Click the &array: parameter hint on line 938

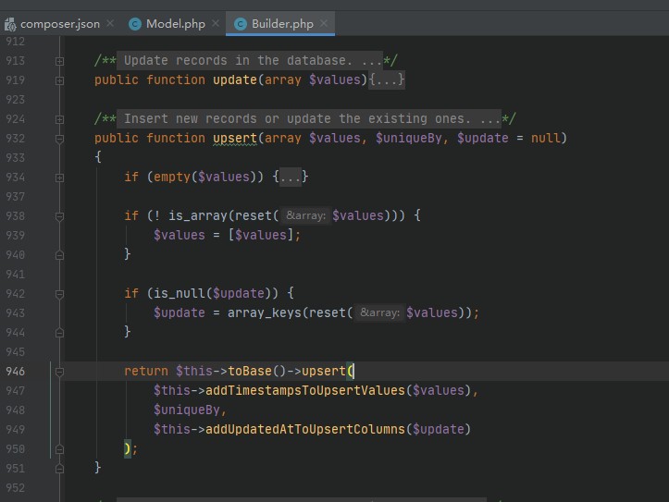coord(305,215)
